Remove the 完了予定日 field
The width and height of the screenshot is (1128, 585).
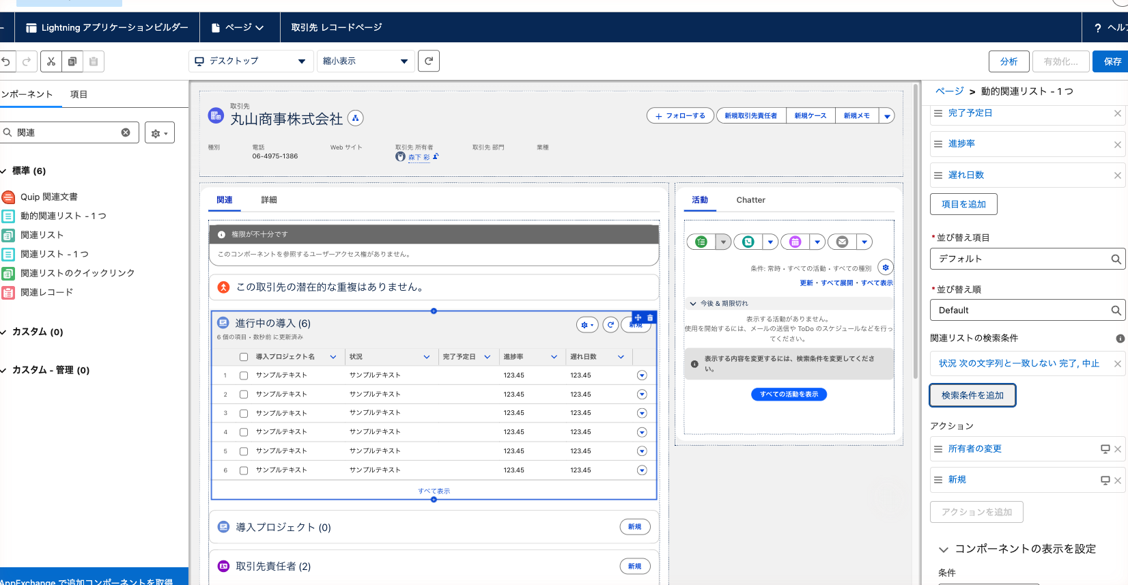[1118, 113]
